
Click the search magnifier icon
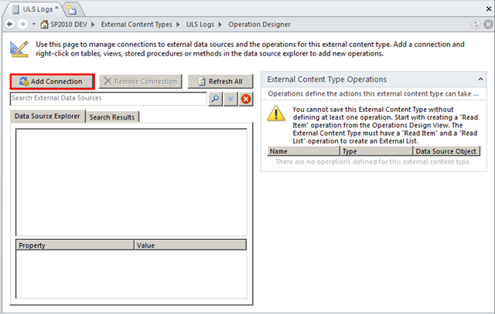point(214,99)
